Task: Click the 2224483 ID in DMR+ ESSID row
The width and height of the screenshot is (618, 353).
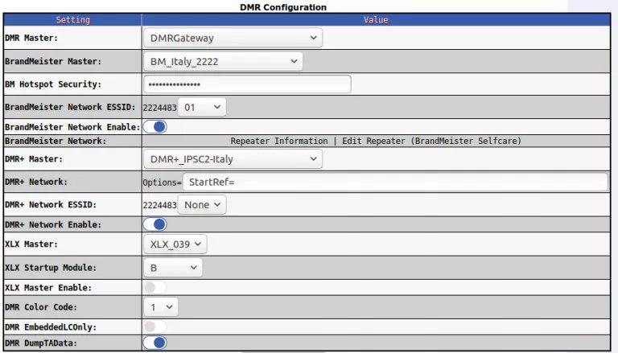Action: pos(159,205)
